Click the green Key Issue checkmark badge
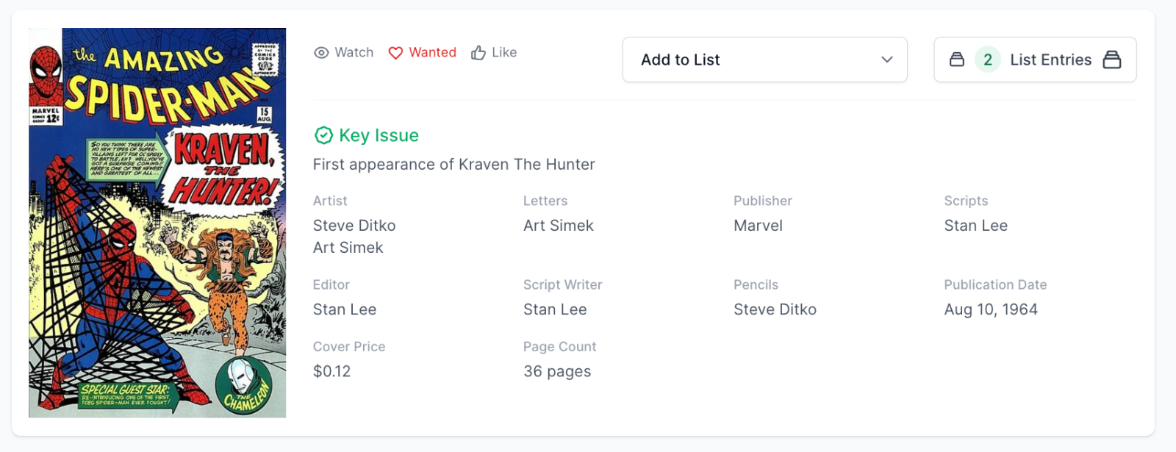The image size is (1176, 452). [x=323, y=135]
